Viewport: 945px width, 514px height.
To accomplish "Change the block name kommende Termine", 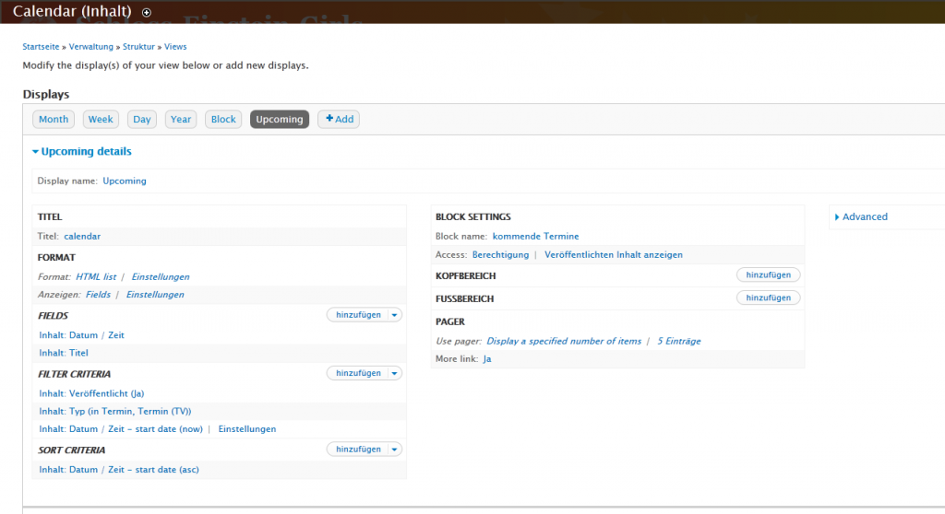I will pos(535,237).
